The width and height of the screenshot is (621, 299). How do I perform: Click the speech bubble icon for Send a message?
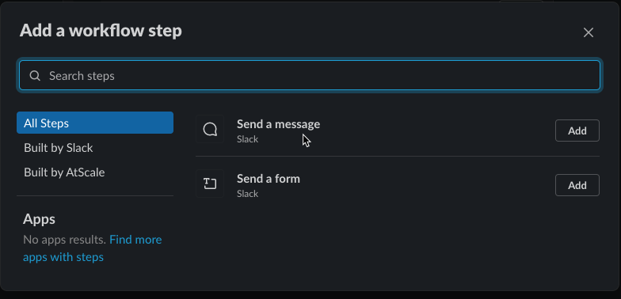[210, 129]
